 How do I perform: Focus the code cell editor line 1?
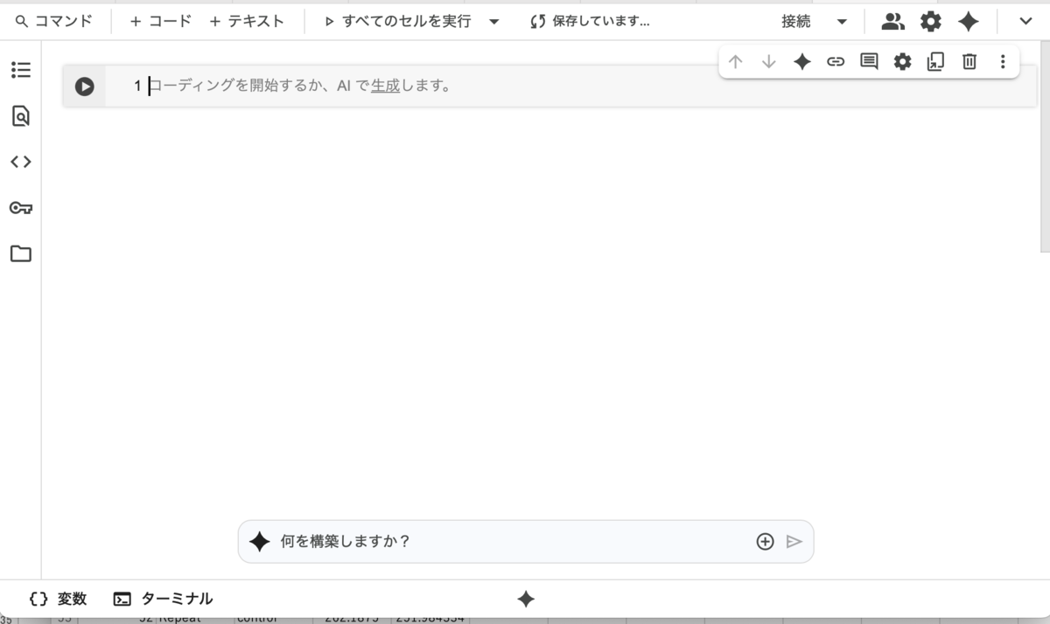tap(570, 86)
